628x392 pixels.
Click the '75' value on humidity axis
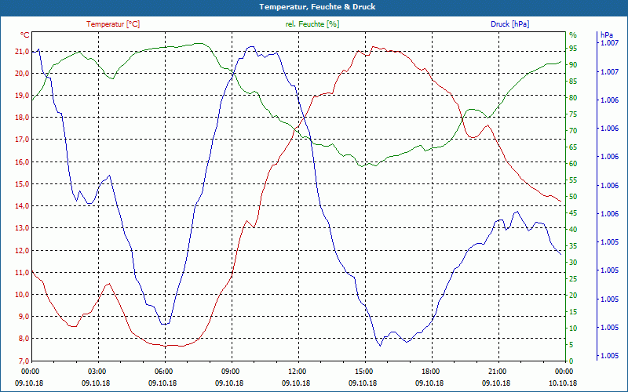coord(573,114)
